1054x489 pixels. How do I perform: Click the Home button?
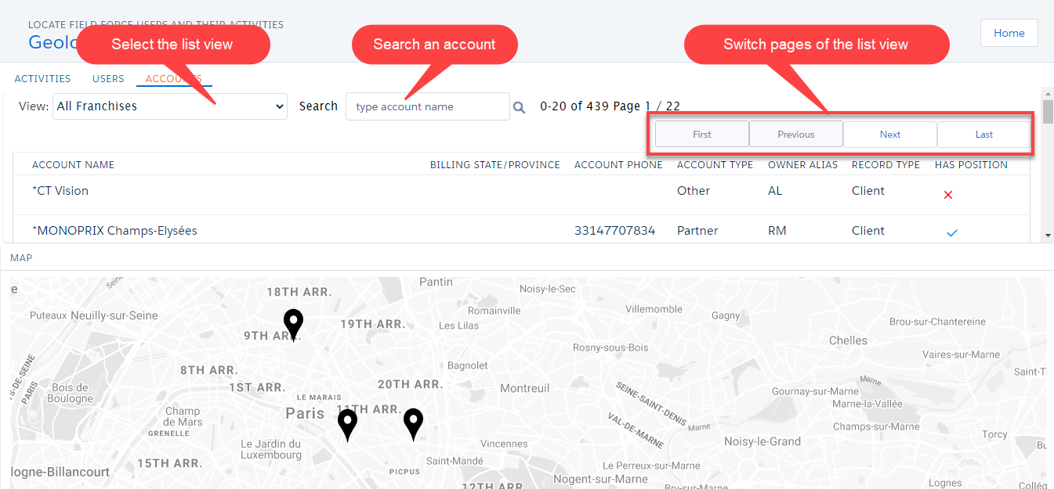(1009, 33)
